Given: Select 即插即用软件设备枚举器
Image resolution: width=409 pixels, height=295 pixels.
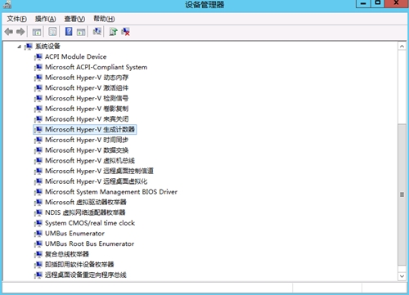Looking at the screenshot, I should coord(79,264).
